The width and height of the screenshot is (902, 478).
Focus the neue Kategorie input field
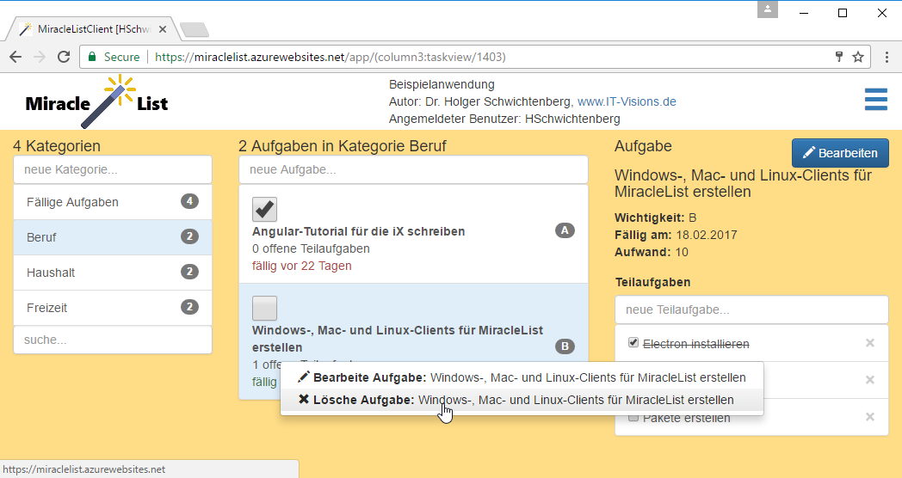pos(113,169)
